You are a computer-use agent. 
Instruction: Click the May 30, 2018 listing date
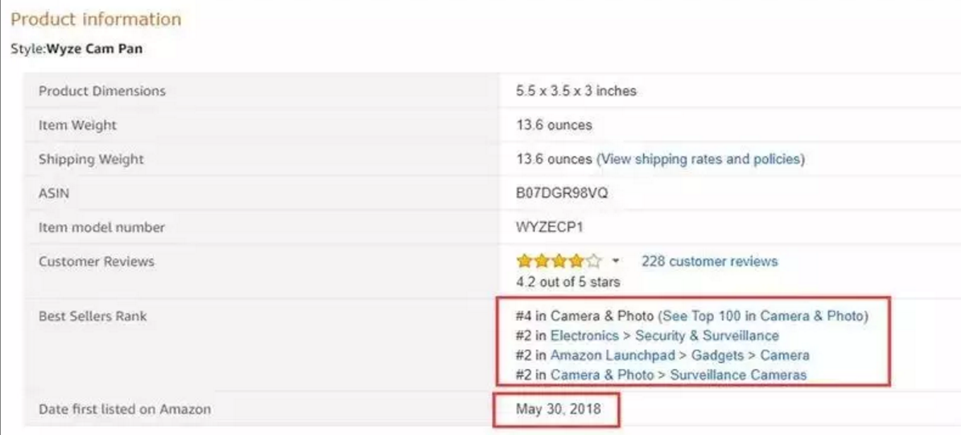[x=556, y=409]
